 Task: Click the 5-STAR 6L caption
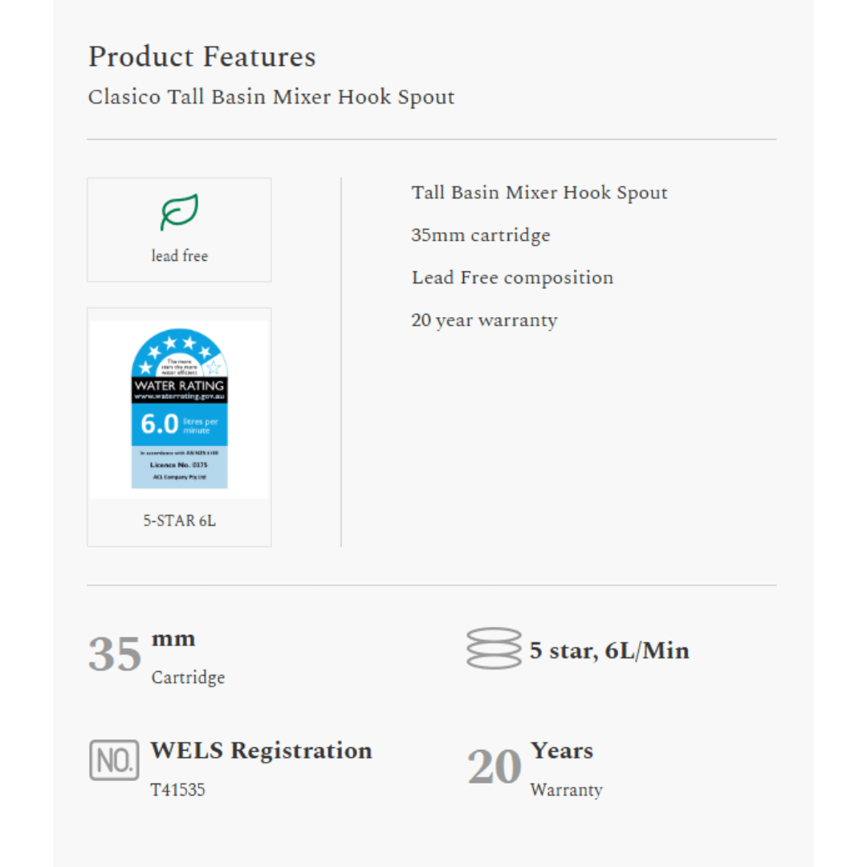(x=179, y=521)
